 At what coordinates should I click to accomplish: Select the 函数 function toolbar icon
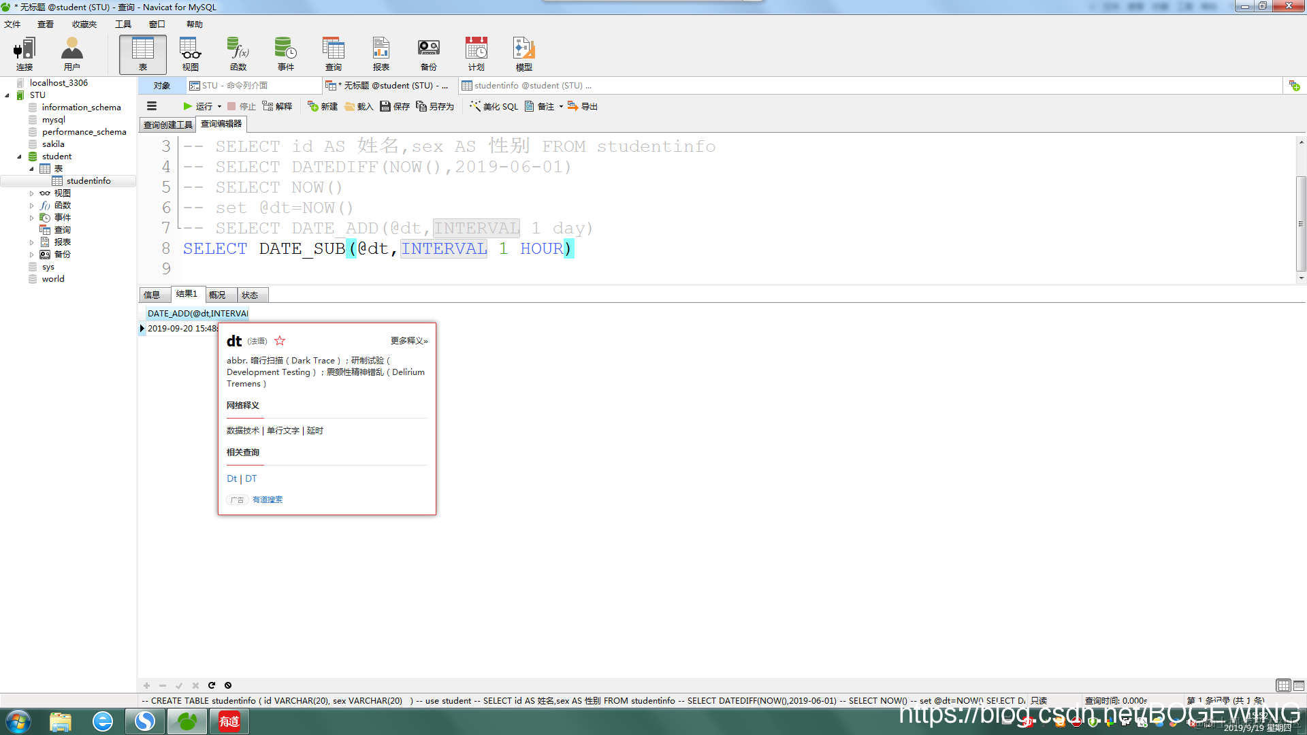click(x=238, y=54)
